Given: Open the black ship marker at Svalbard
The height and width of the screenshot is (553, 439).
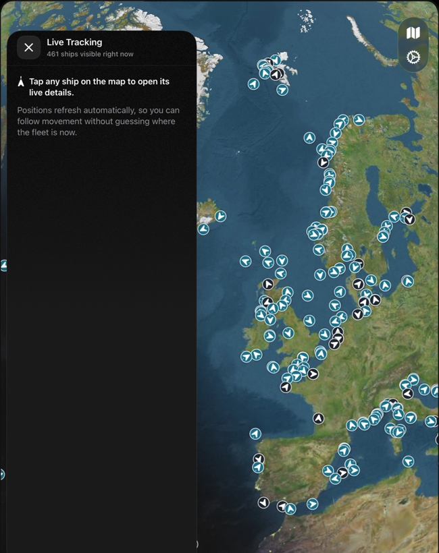Looking at the screenshot, I should coord(276,74).
